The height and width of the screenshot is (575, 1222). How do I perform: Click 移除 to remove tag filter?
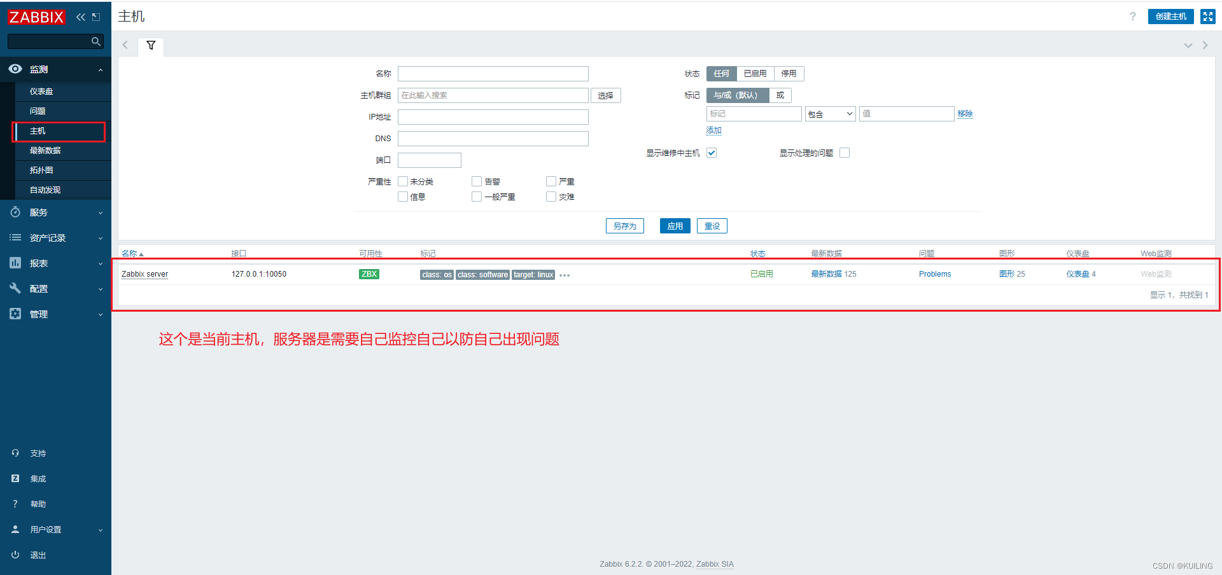point(965,114)
